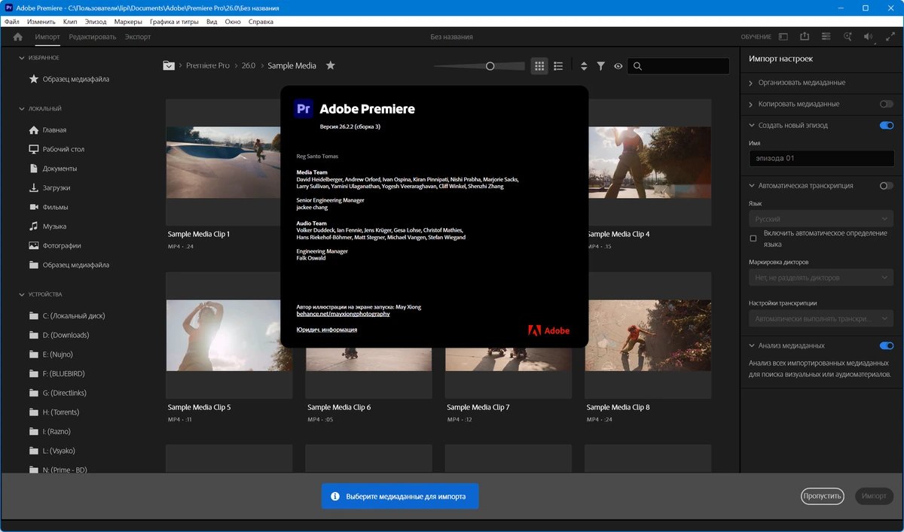Select Sample Media Clip 5 thumbnail

[229, 336]
